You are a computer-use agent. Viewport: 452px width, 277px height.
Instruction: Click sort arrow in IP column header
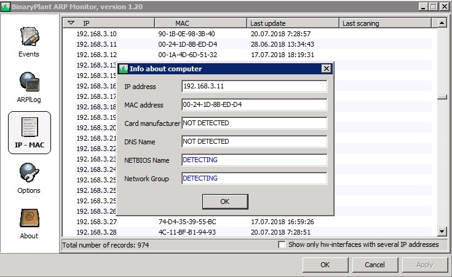(71, 23)
